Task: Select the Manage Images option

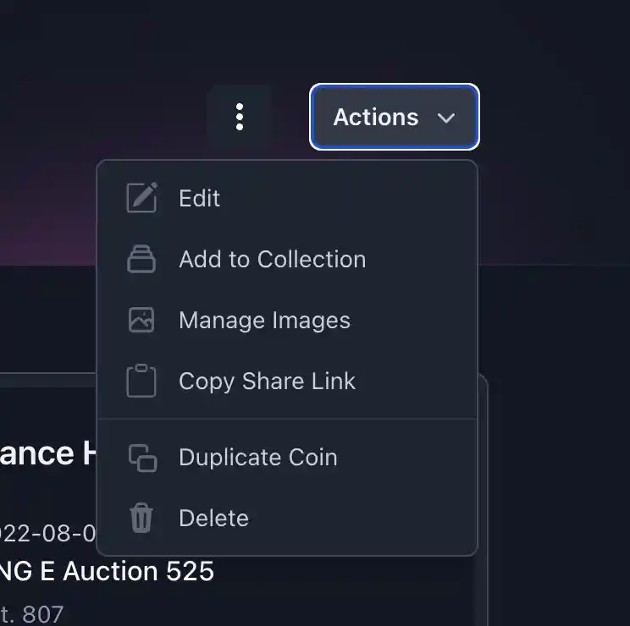Action: (x=264, y=321)
